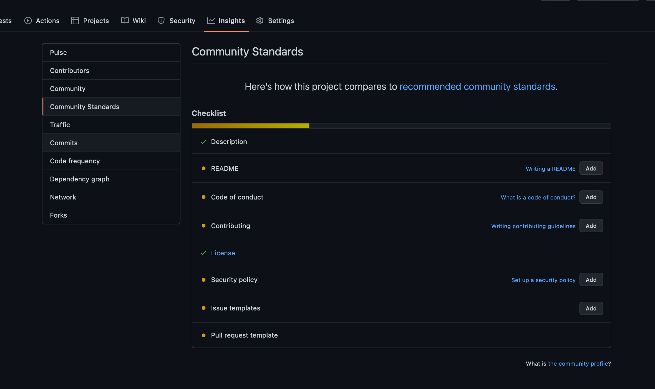Click the yellow dot beside Contributing
The height and width of the screenshot is (389, 655).
click(204, 226)
